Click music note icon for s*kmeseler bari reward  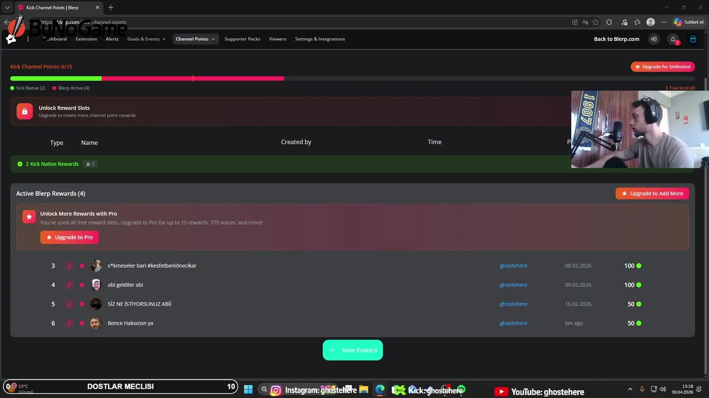(69, 266)
